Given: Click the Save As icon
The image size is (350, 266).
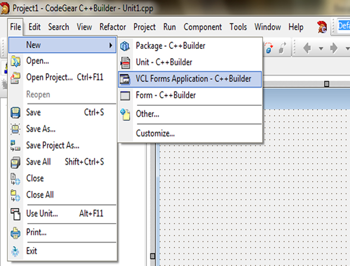Looking at the screenshot, I should [x=16, y=129].
